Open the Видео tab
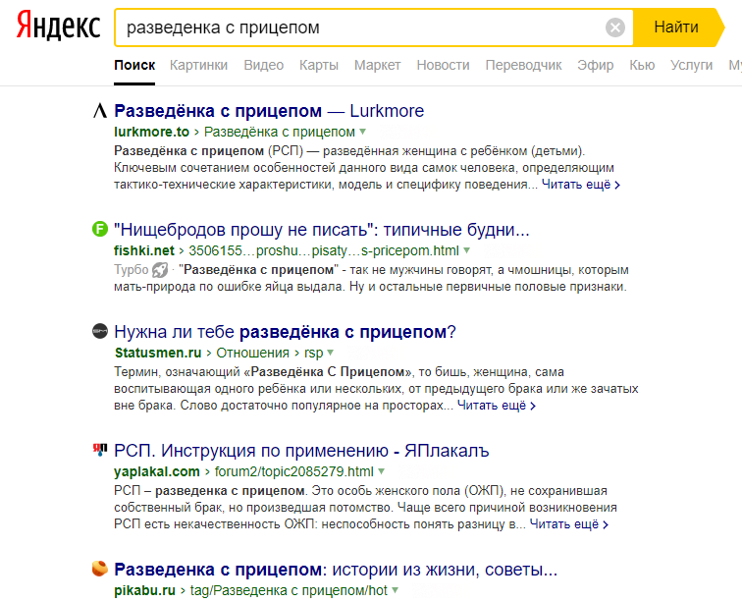 pos(264,65)
